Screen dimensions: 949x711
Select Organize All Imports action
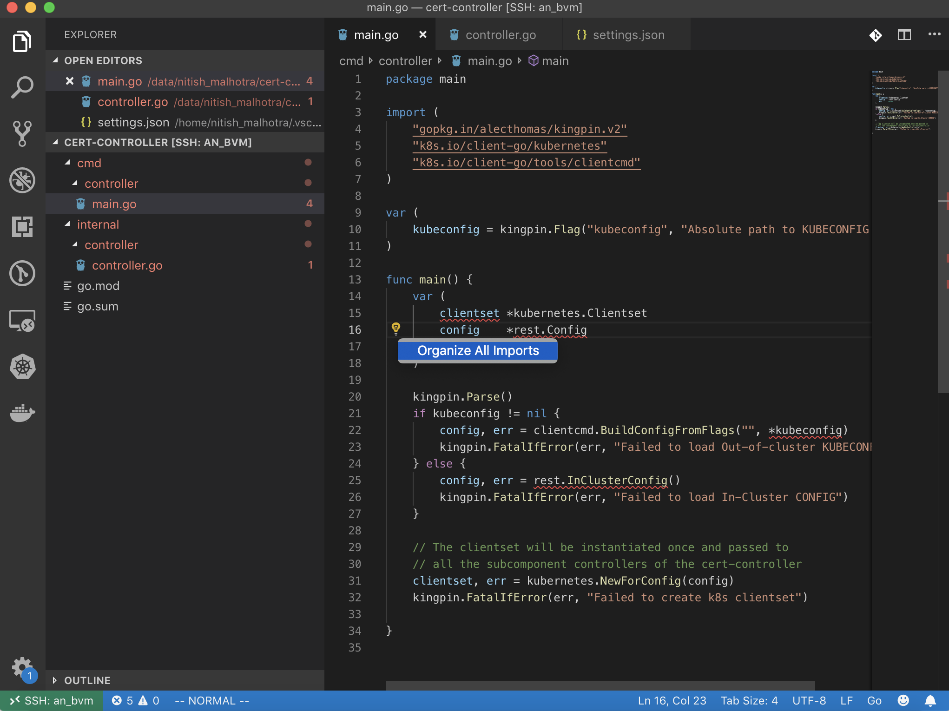point(478,350)
